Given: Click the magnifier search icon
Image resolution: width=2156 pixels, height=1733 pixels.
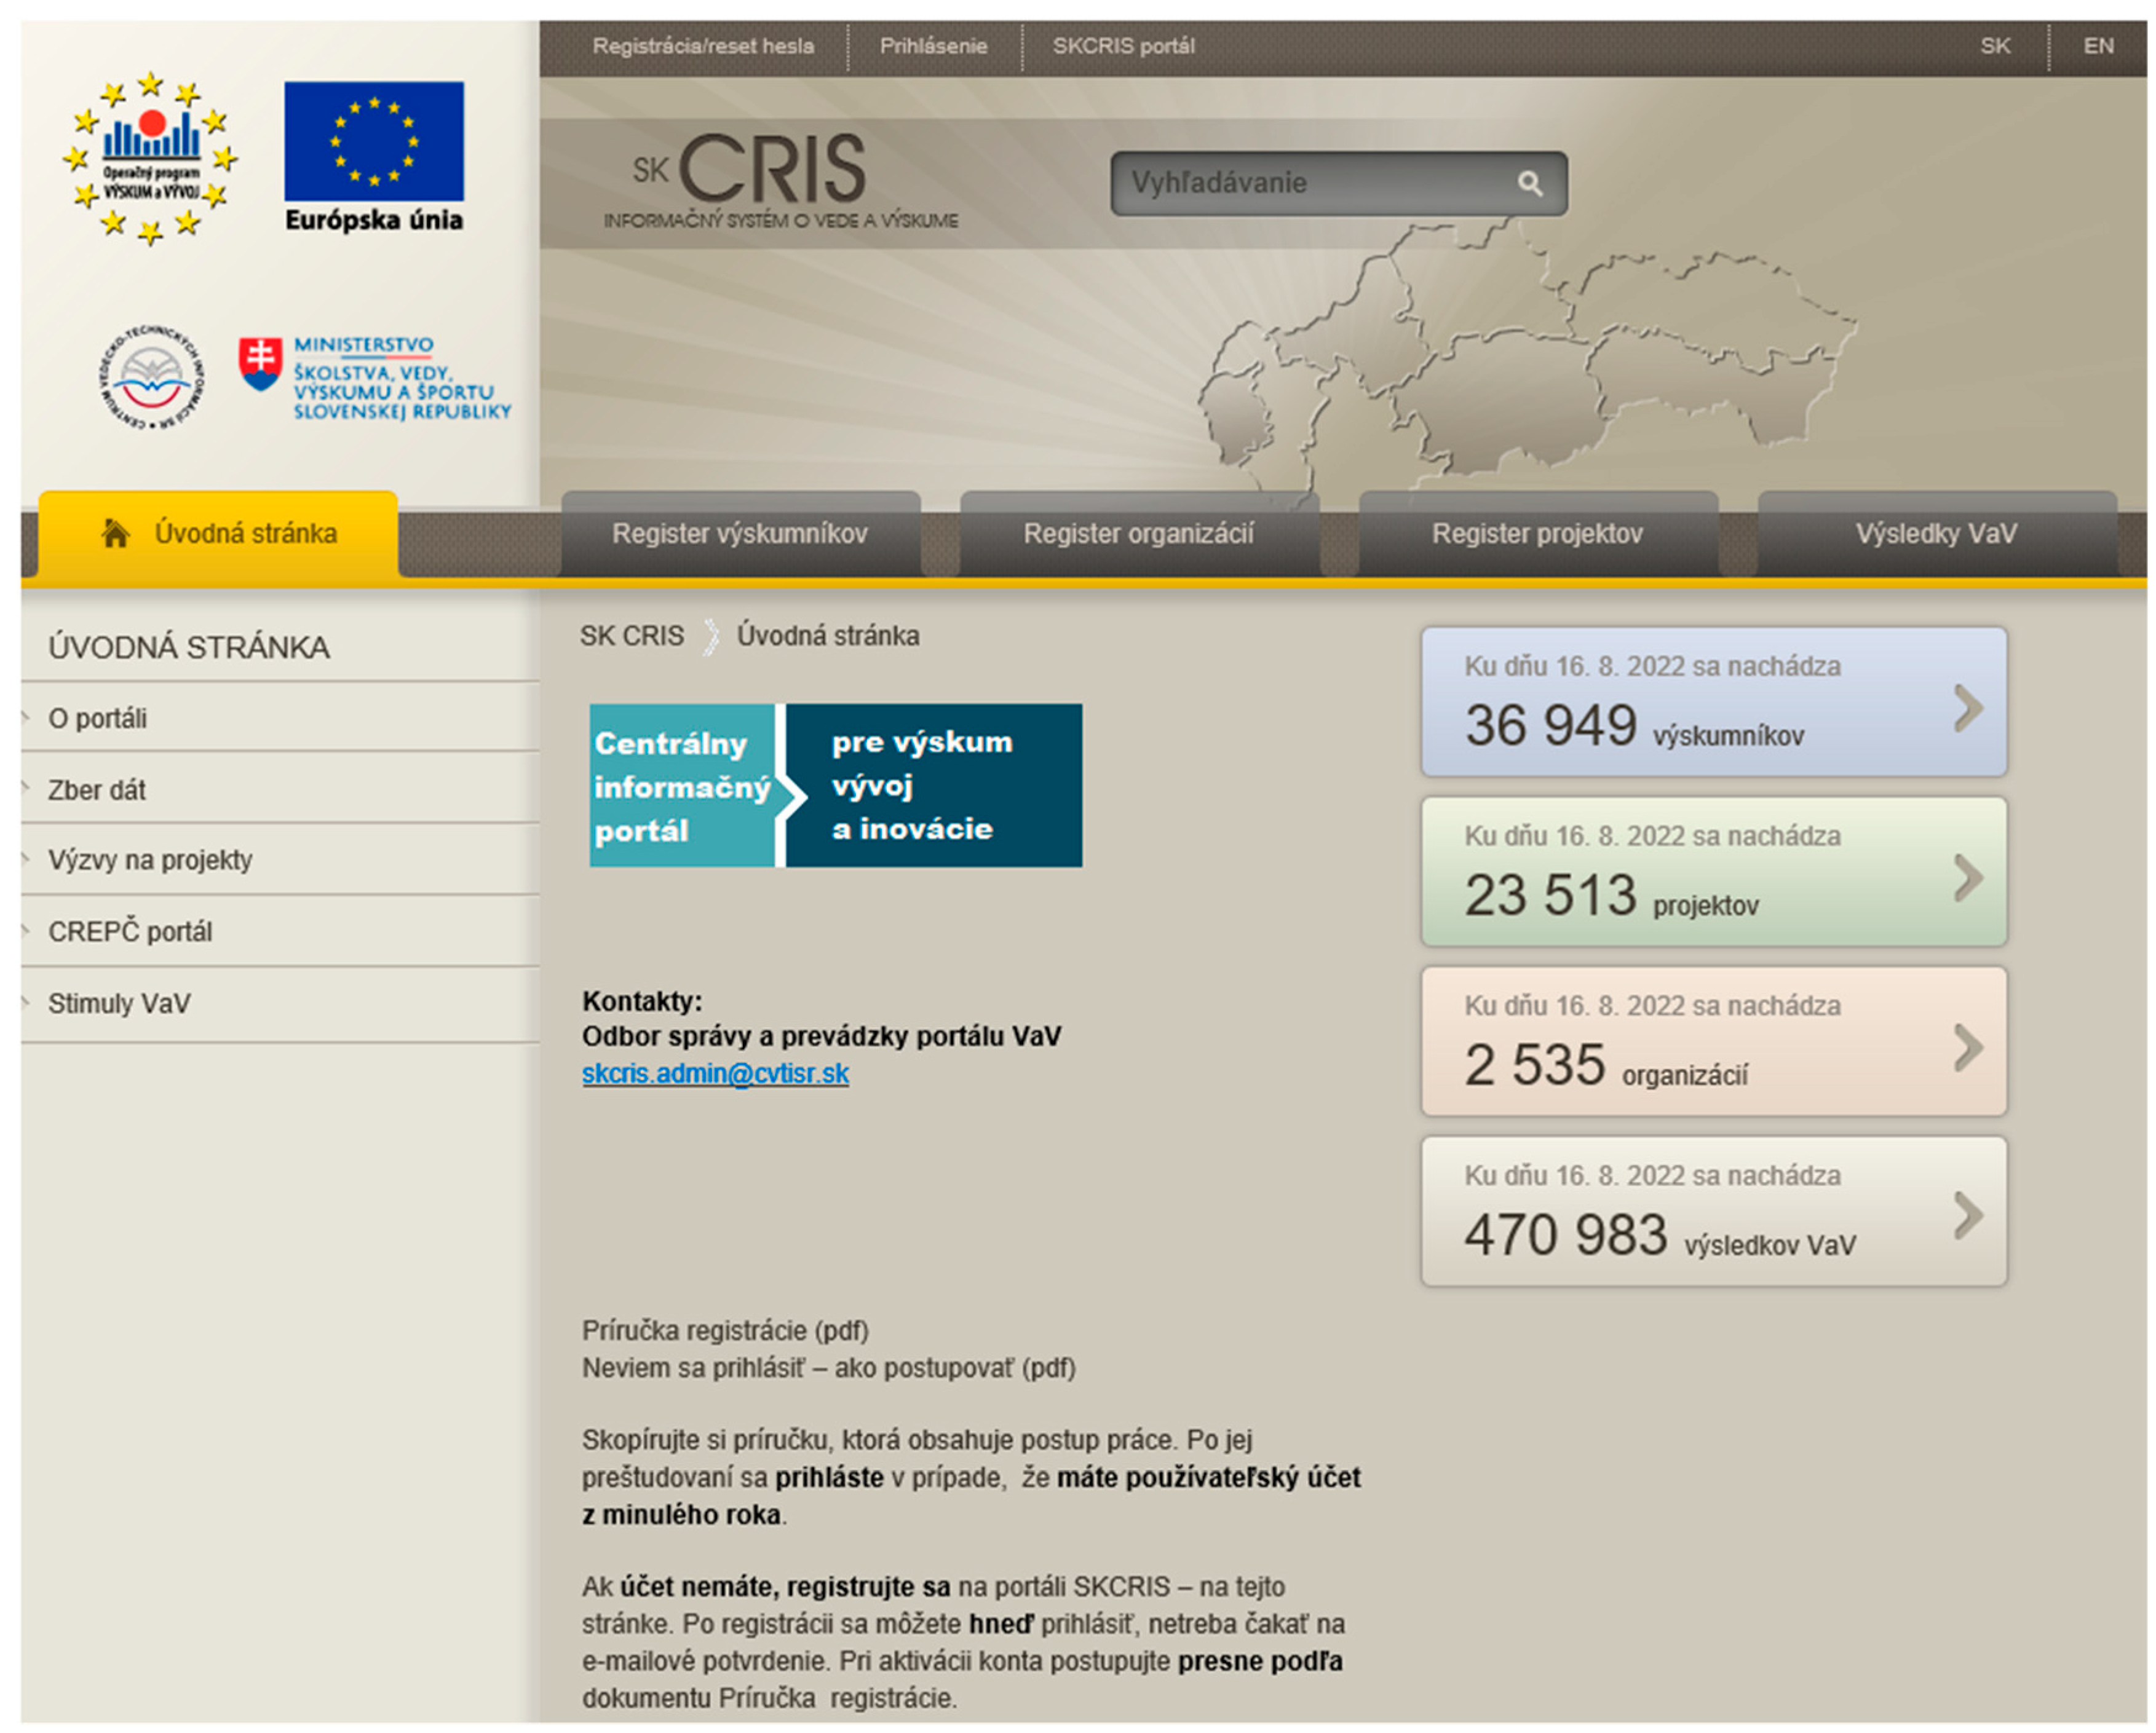Looking at the screenshot, I should coord(1529,183).
